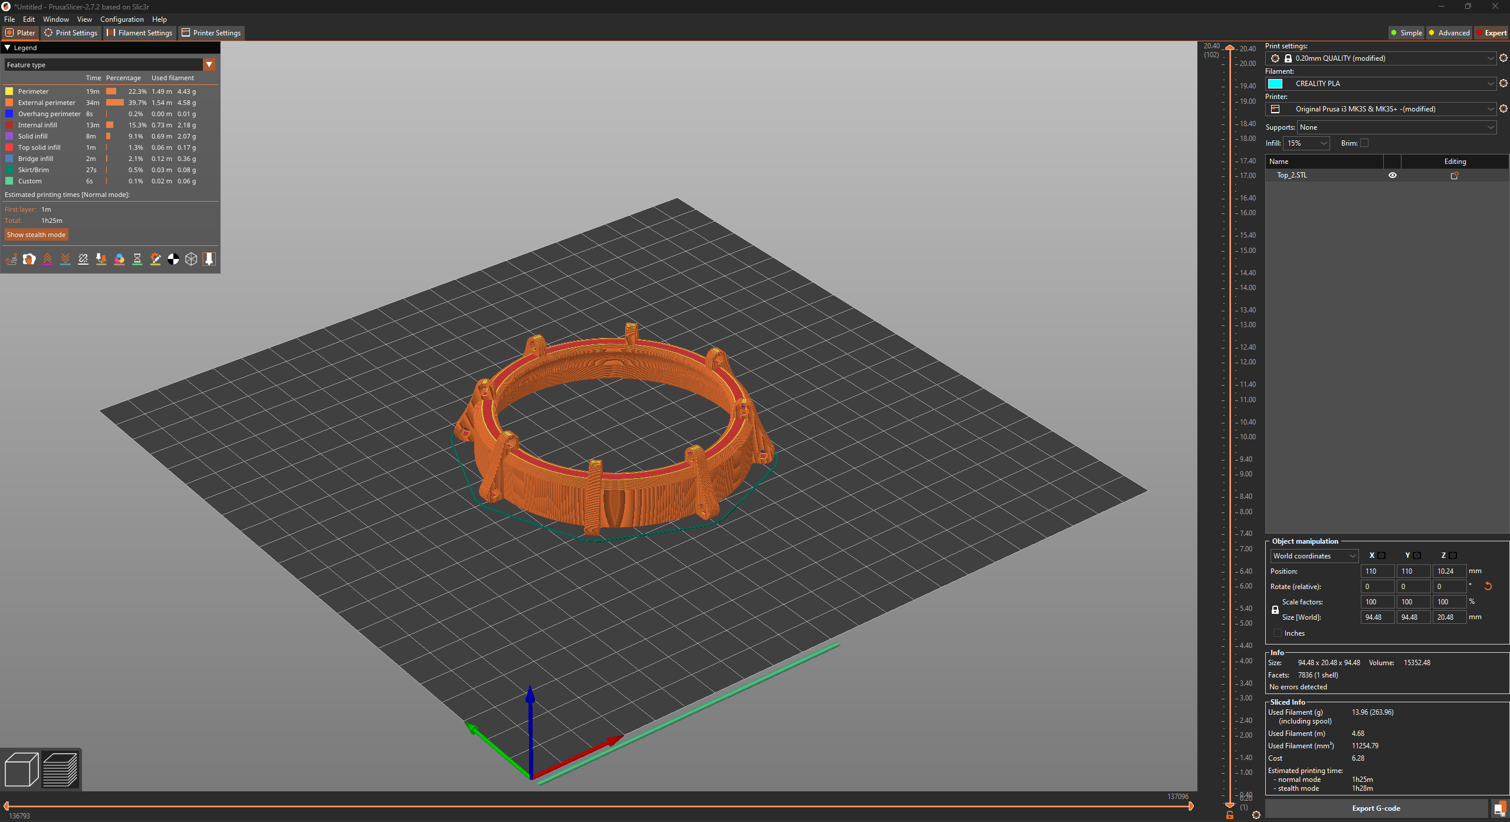Click the Export G-code button

pyautogui.click(x=1376, y=808)
